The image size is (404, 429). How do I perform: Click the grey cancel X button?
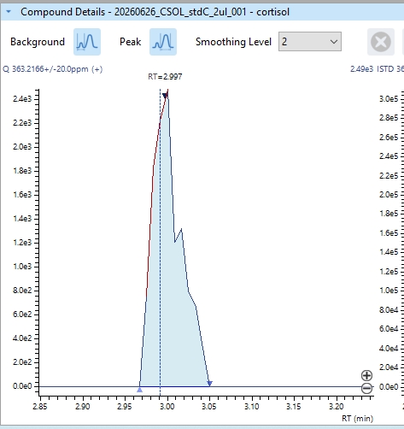[x=381, y=42]
